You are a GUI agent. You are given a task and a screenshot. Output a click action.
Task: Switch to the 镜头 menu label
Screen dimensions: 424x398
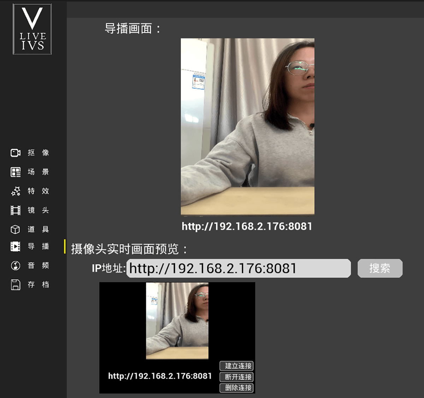click(38, 210)
